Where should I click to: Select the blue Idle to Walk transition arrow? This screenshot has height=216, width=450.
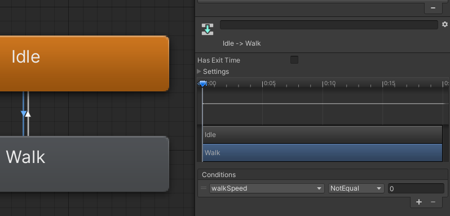pyautogui.click(x=24, y=113)
